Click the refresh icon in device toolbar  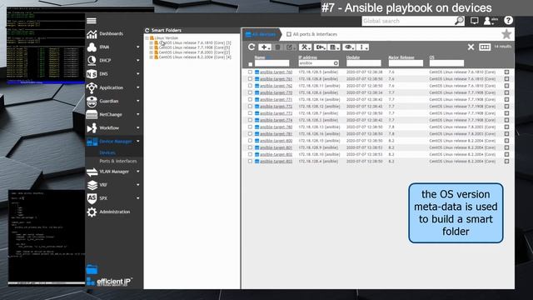252,47
